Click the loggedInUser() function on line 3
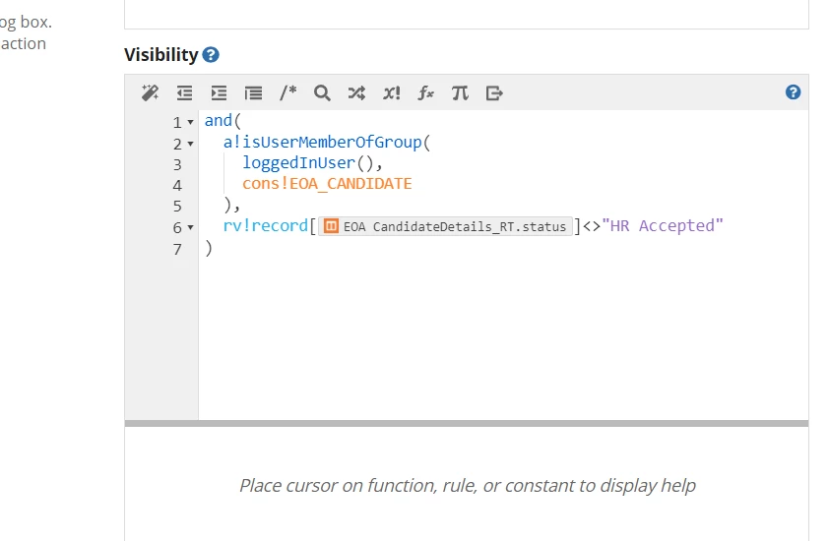 tap(308, 163)
